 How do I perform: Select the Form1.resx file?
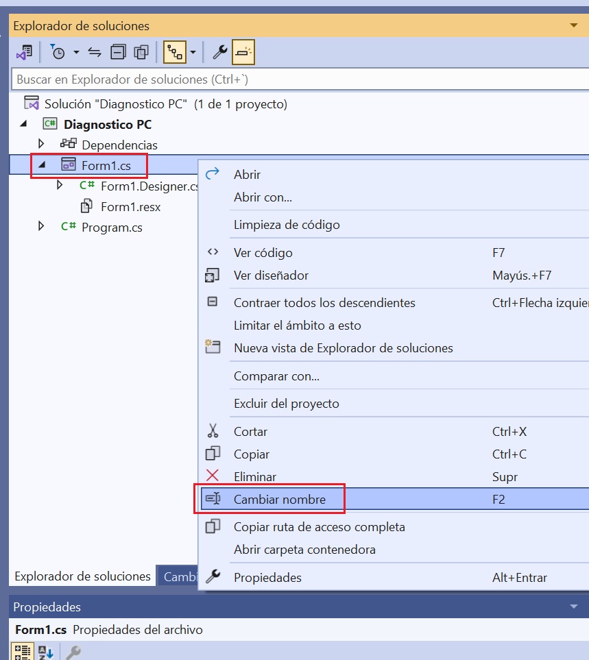130,206
